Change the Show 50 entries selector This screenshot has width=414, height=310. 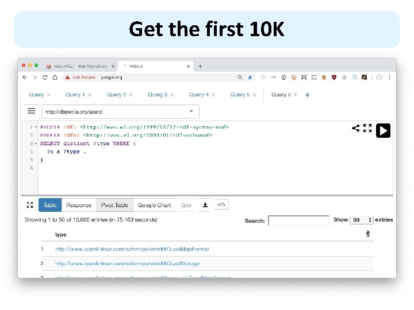click(362, 220)
